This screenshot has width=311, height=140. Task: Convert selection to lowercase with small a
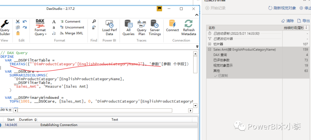[x=54, y=28]
